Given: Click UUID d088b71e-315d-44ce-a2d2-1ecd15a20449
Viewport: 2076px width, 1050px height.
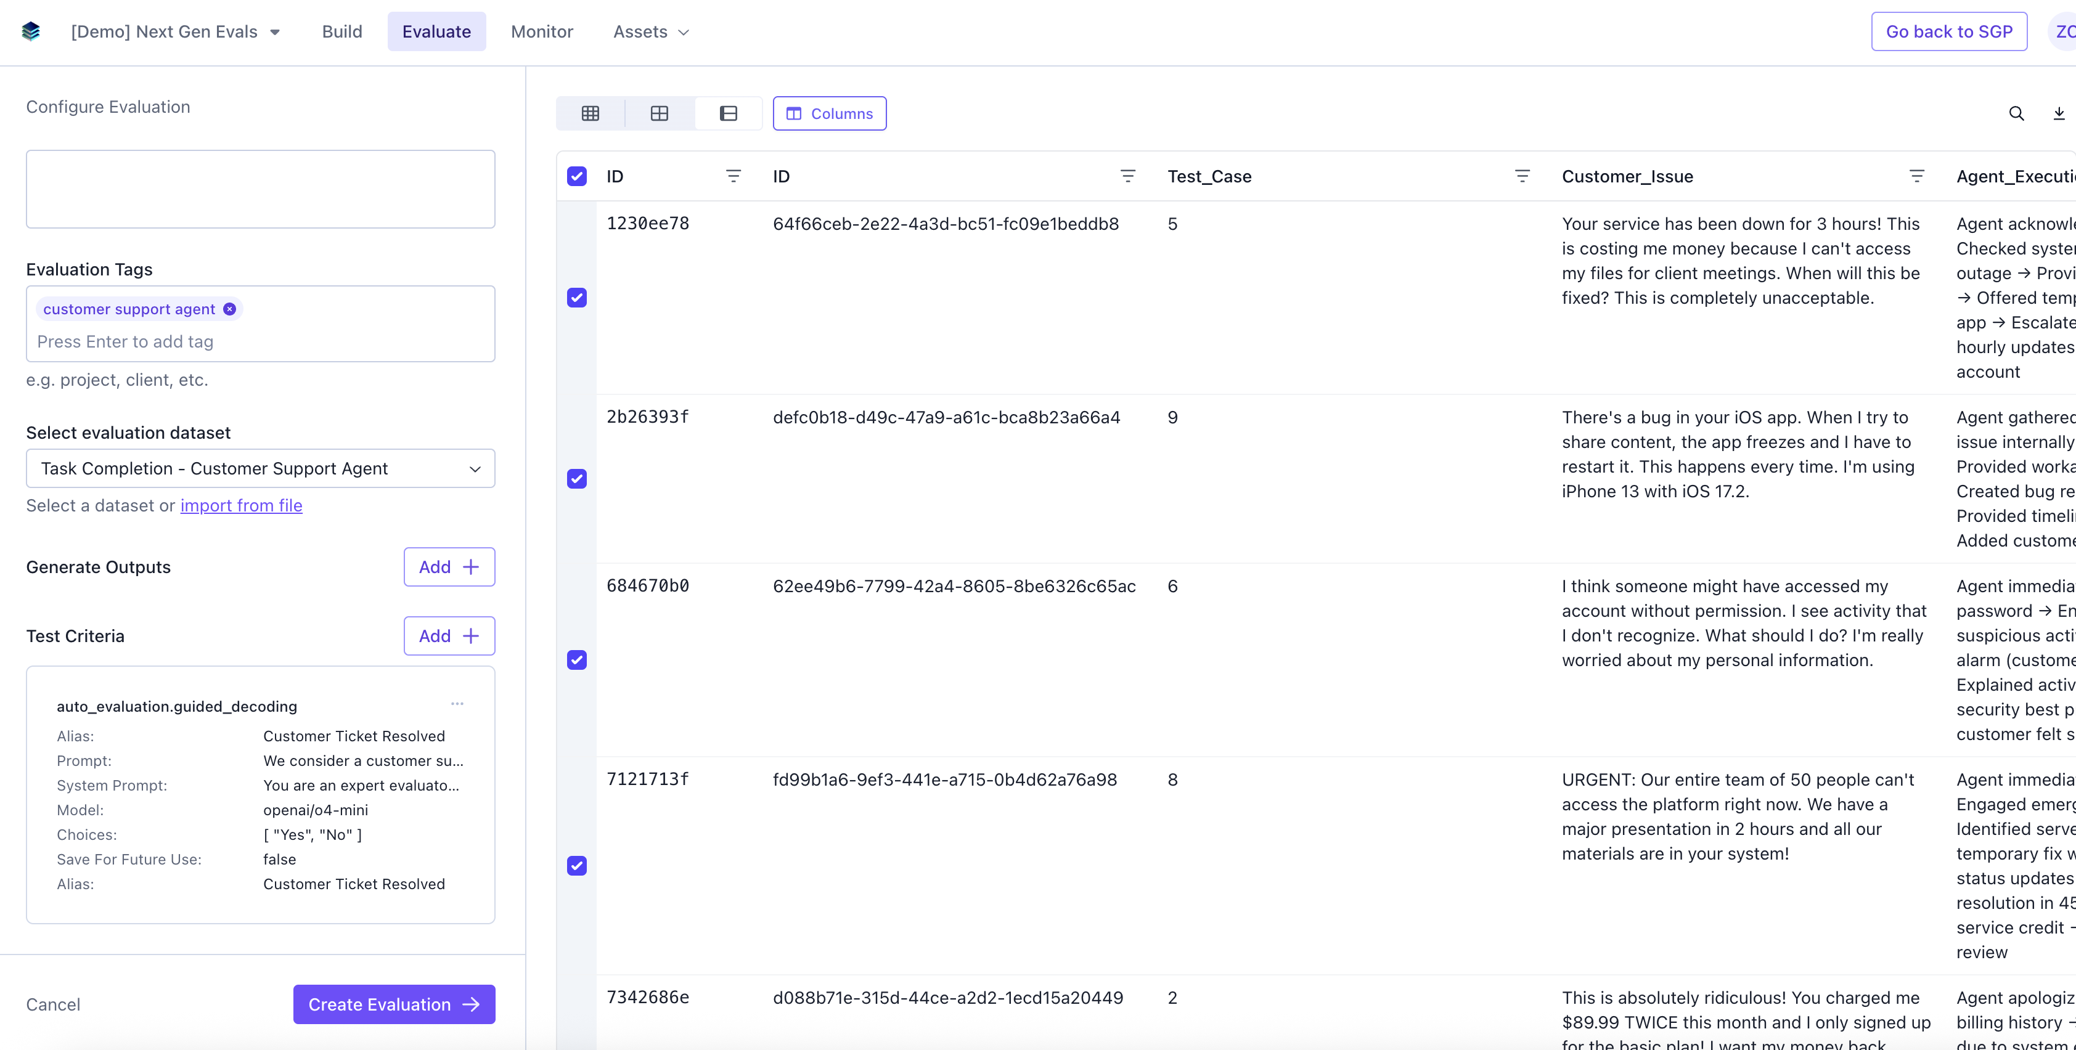Looking at the screenshot, I should (948, 998).
